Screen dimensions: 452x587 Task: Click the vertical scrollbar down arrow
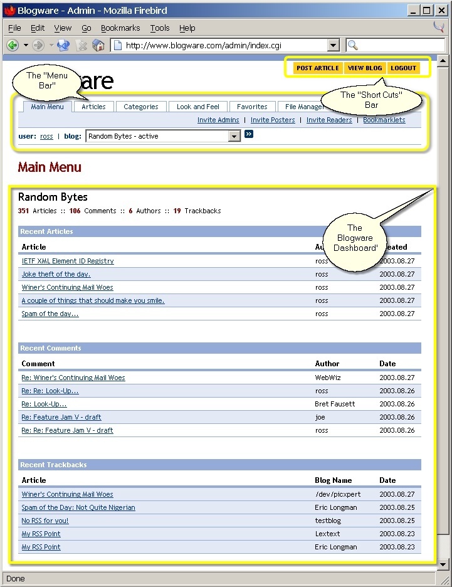pyautogui.click(x=443, y=564)
